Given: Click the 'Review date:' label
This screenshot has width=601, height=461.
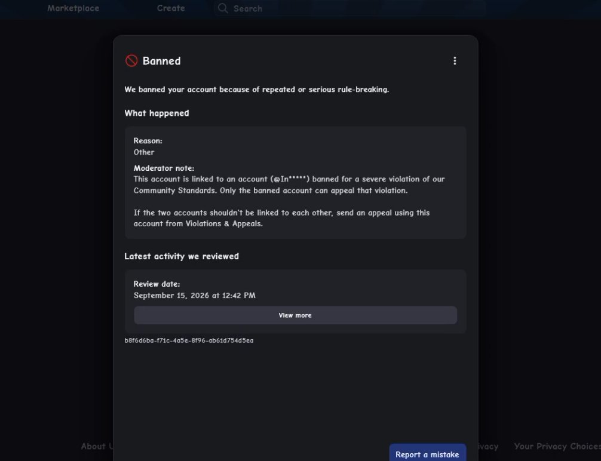Looking at the screenshot, I should 157,284.
